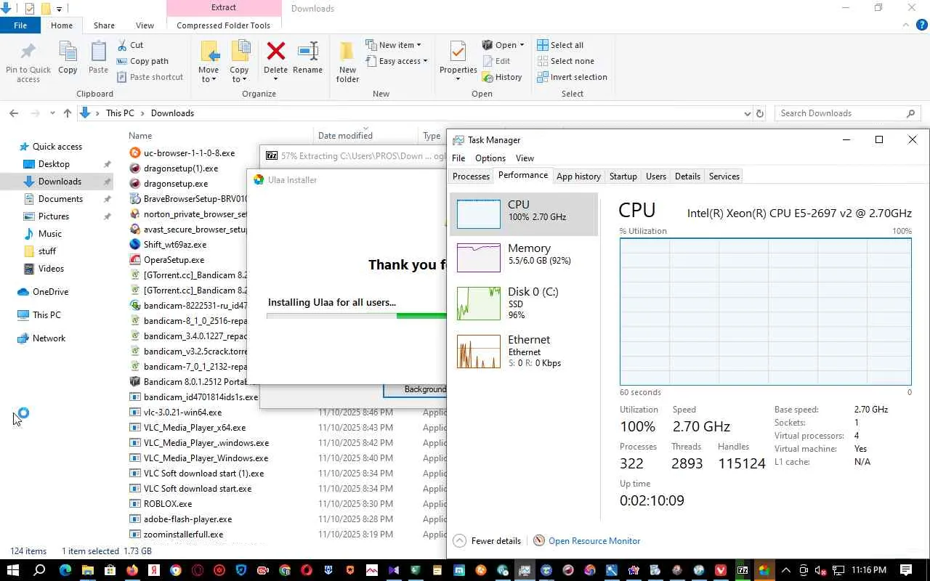930x581 pixels.
Task: Click This PC in the address breadcrumb
Action: coord(120,113)
